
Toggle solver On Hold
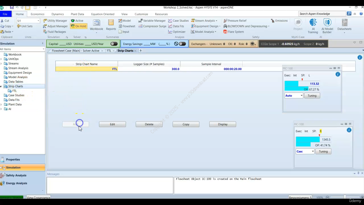[x=78, y=26]
